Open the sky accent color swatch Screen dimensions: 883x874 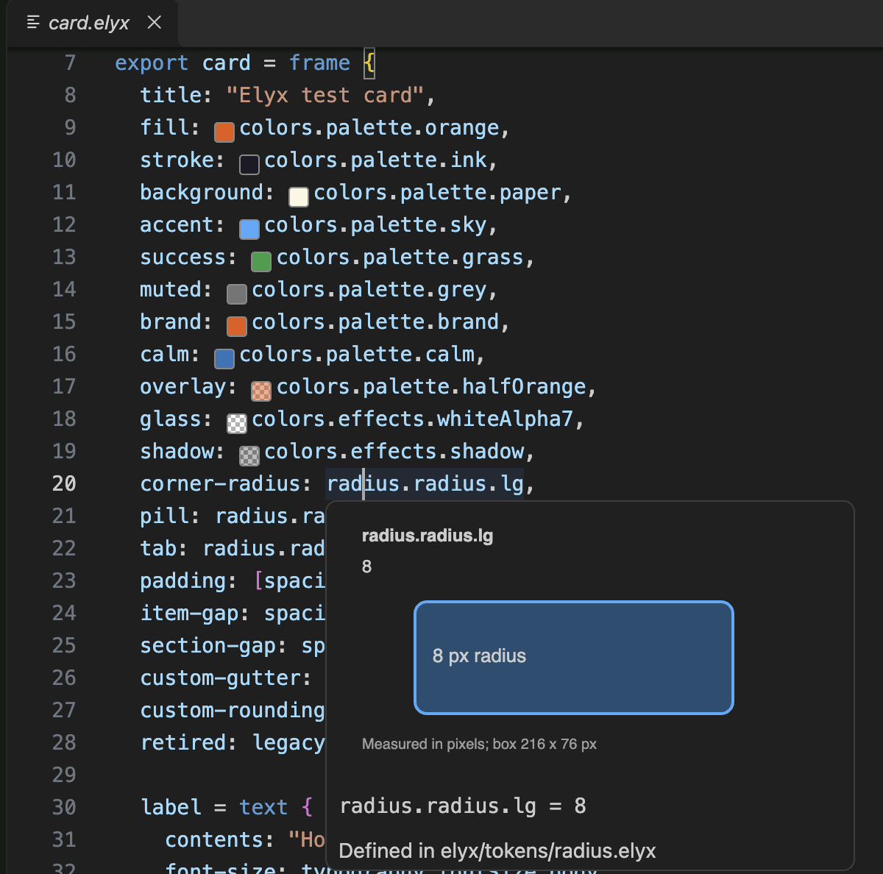(249, 229)
